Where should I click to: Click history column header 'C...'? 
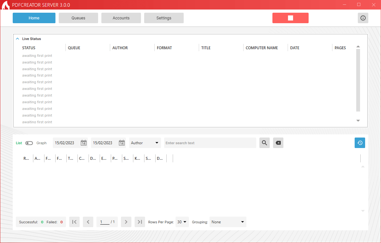point(82,158)
